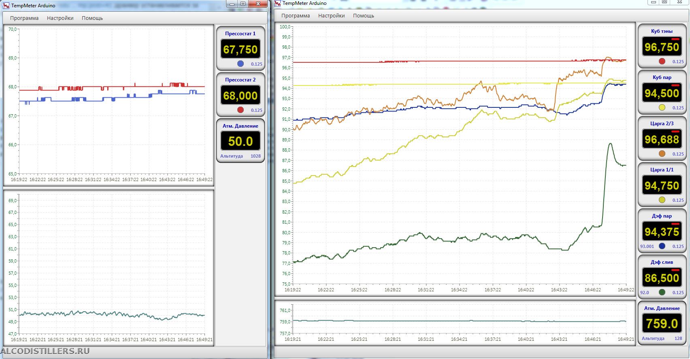Click Царга 1/1 yellow color dot
The height and width of the screenshot is (359, 690).
click(662, 200)
